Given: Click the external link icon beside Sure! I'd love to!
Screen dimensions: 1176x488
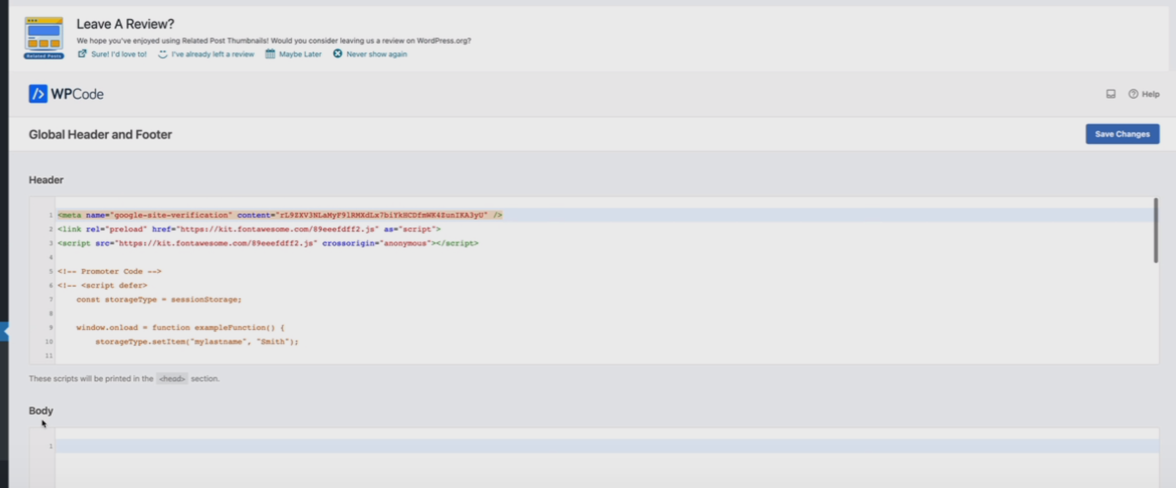Looking at the screenshot, I should (82, 54).
